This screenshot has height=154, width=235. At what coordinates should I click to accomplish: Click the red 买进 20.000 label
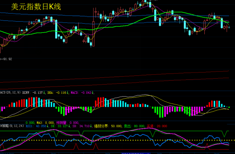click(157, 126)
